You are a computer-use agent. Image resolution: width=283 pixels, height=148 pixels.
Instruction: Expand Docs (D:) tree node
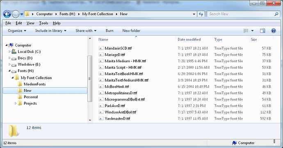click(x=9, y=58)
